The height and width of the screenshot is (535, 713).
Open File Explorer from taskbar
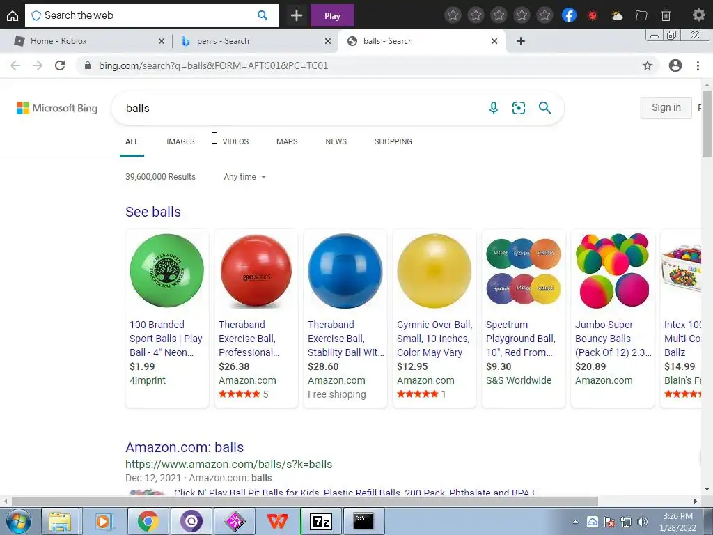tap(61, 521)
